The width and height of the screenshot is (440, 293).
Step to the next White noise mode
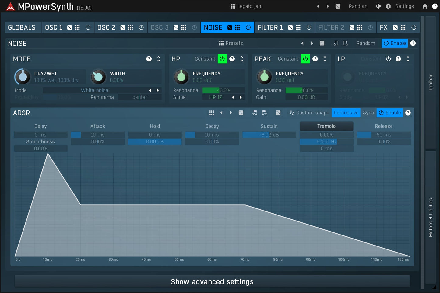[x=158, y=90]
